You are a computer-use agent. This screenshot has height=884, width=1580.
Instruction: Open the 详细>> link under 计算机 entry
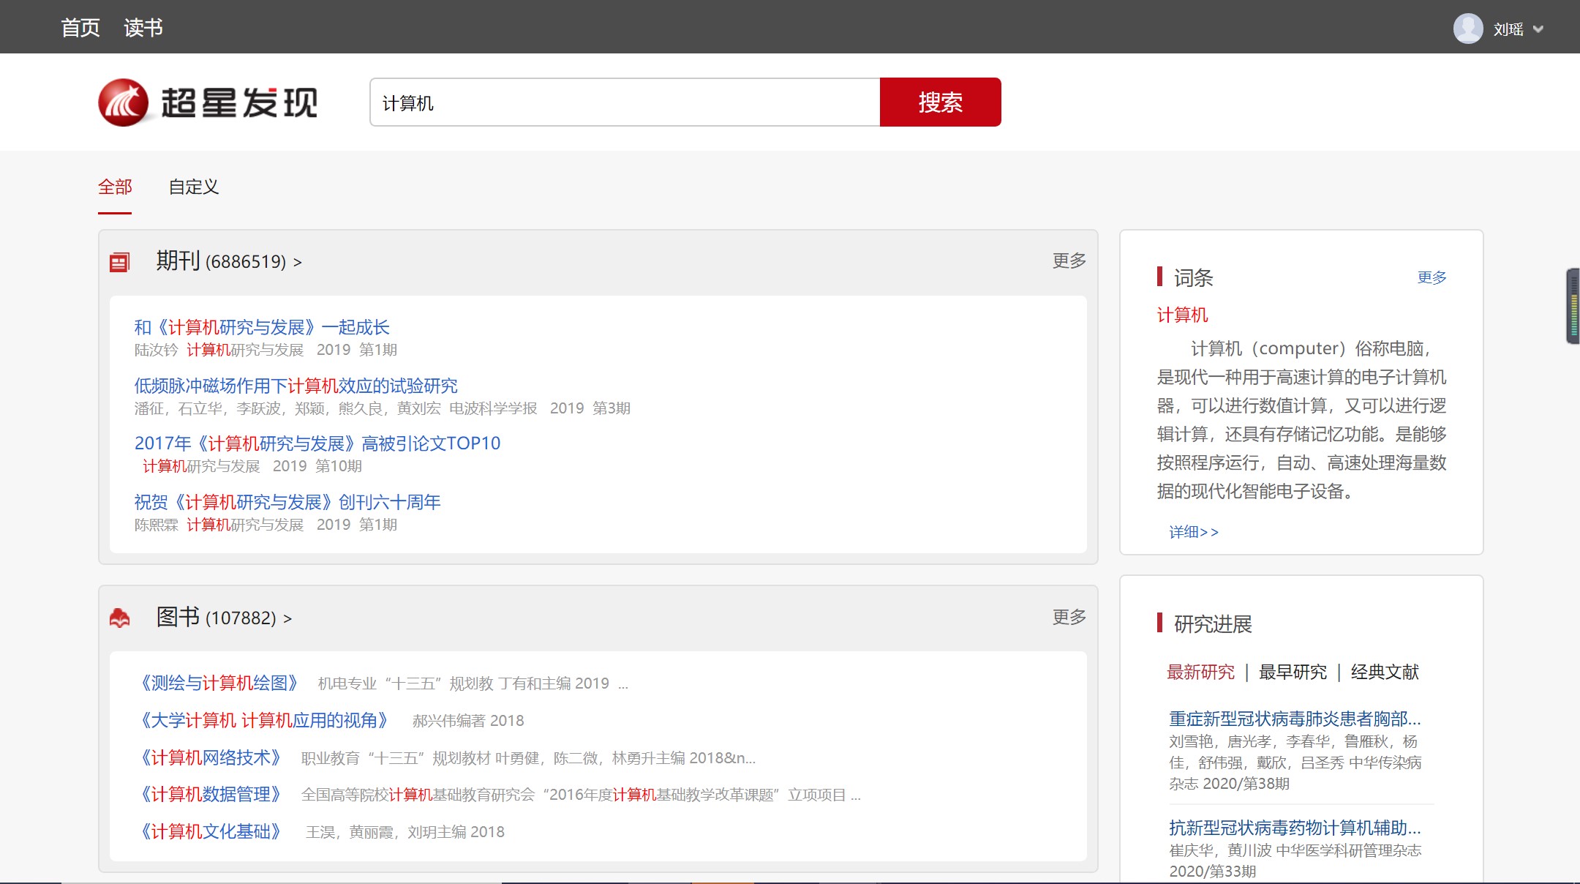(1193, 532)
